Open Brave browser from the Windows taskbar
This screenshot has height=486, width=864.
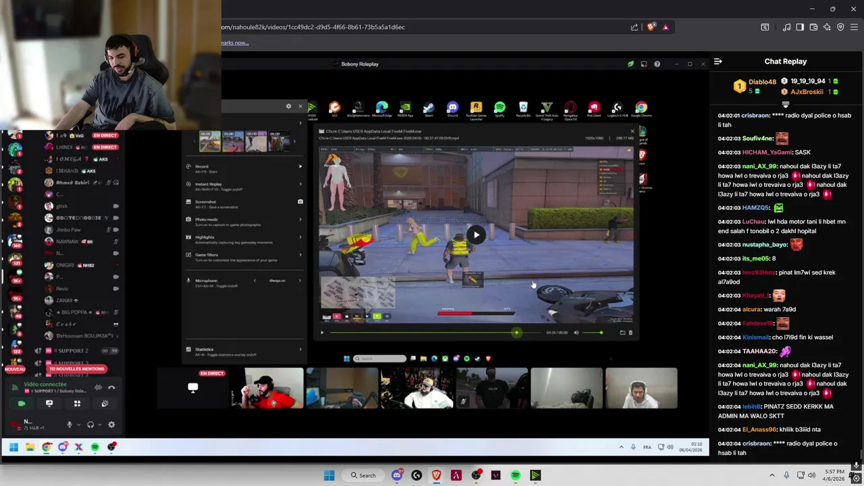(x=436, y=475)
